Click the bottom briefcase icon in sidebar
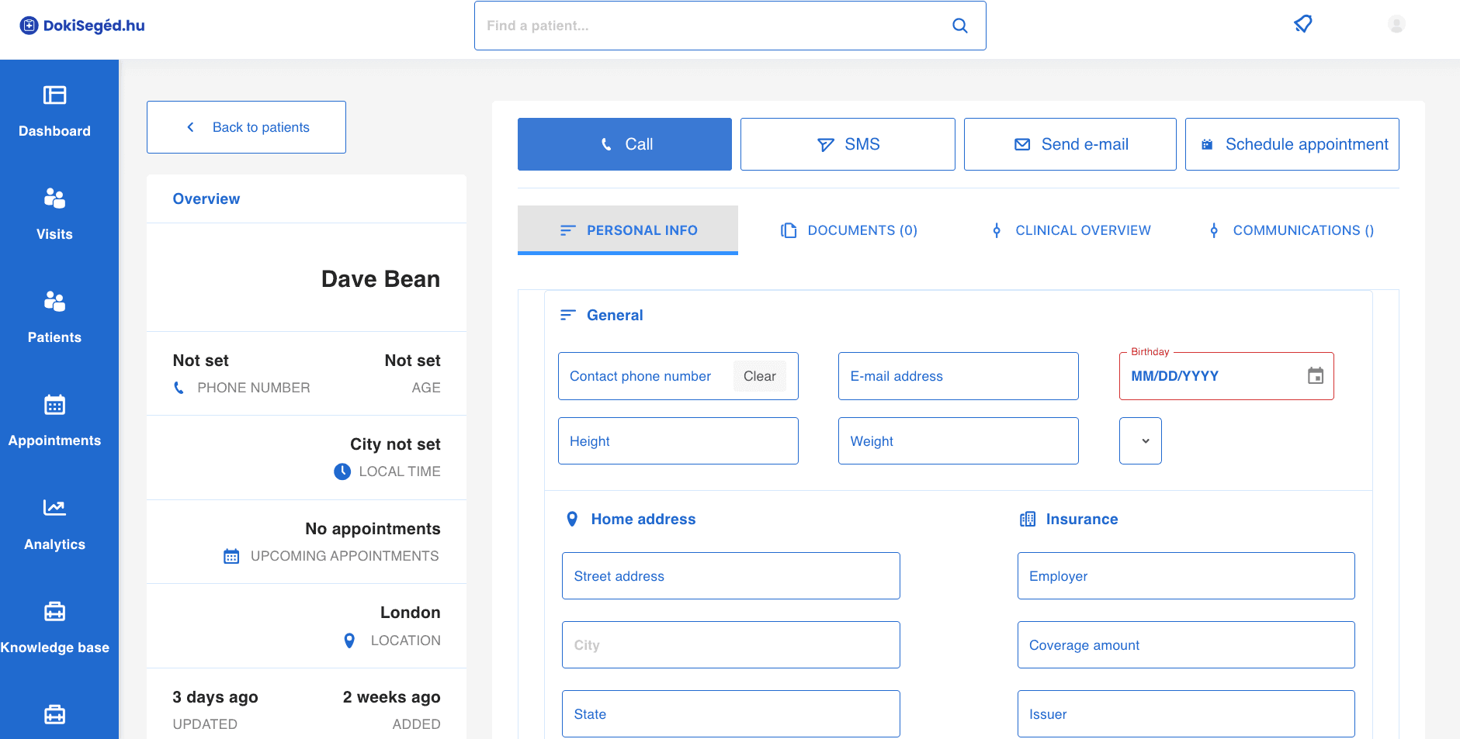This screenshot has height=739, width=1460. [54, 714]
